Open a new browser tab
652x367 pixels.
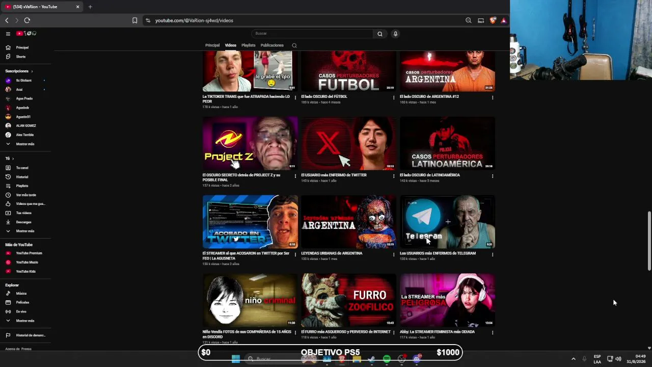90,7
